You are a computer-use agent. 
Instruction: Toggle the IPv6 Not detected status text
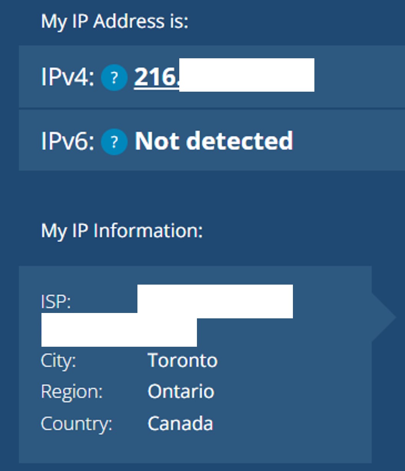(x=214, y=141)
